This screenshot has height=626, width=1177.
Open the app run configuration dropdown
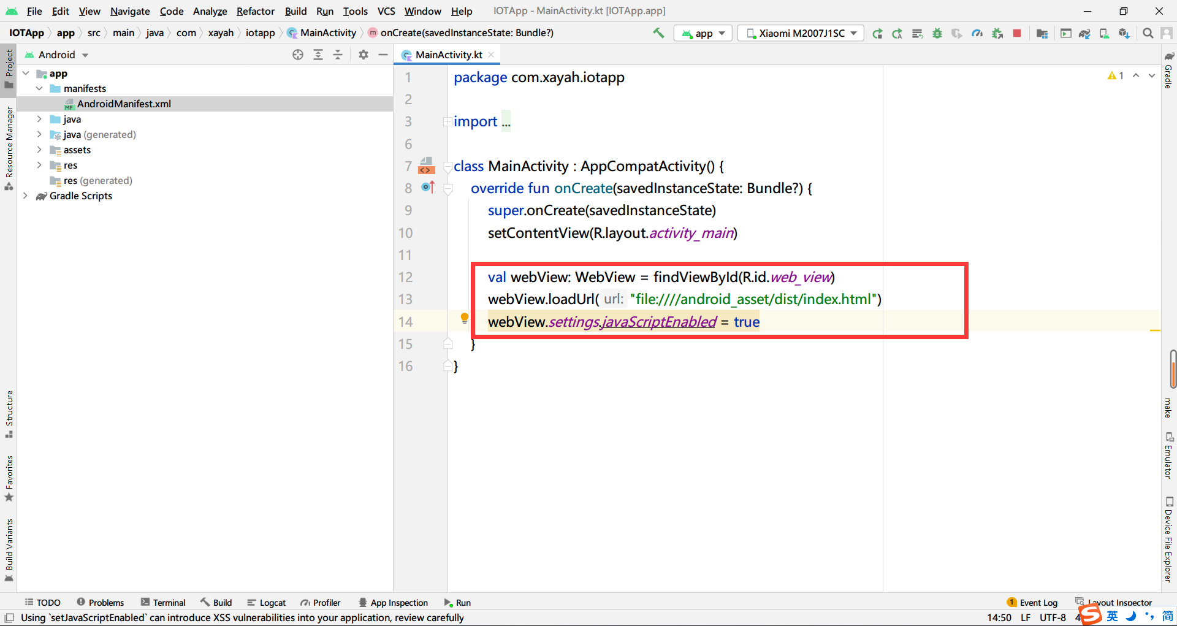(x=703, y=33)
